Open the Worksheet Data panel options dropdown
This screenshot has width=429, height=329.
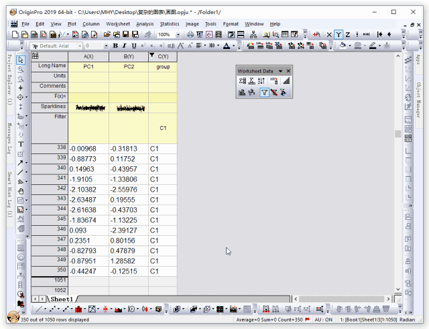[x=280, y=71]
